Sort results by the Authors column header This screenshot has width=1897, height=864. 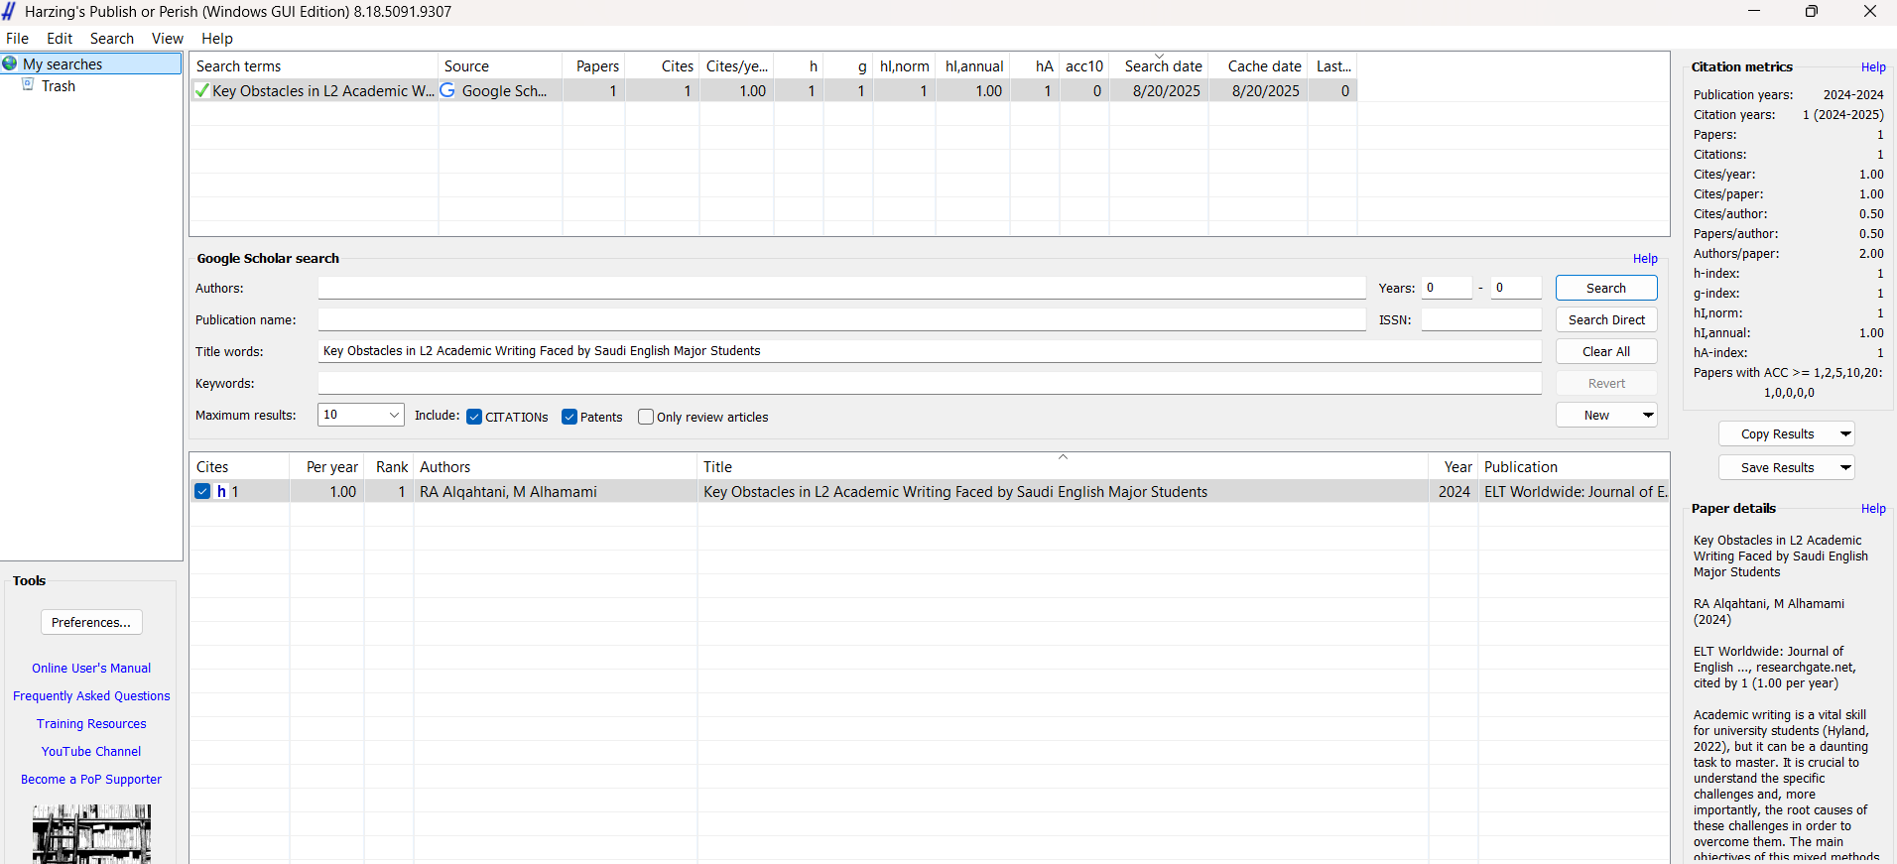(x=555, y=466)
